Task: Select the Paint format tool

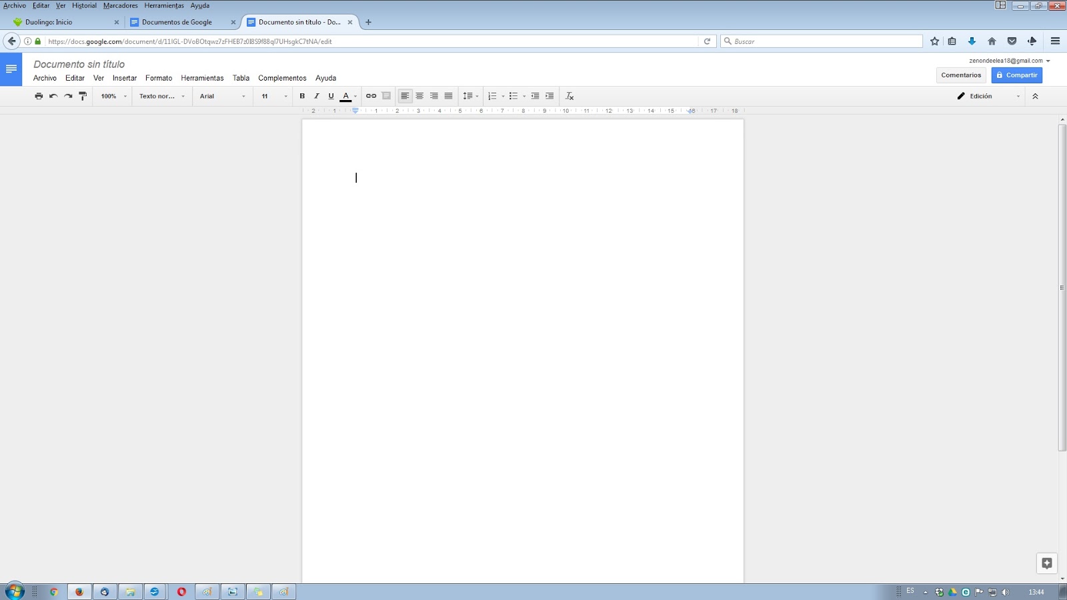Action: [82, 95]
